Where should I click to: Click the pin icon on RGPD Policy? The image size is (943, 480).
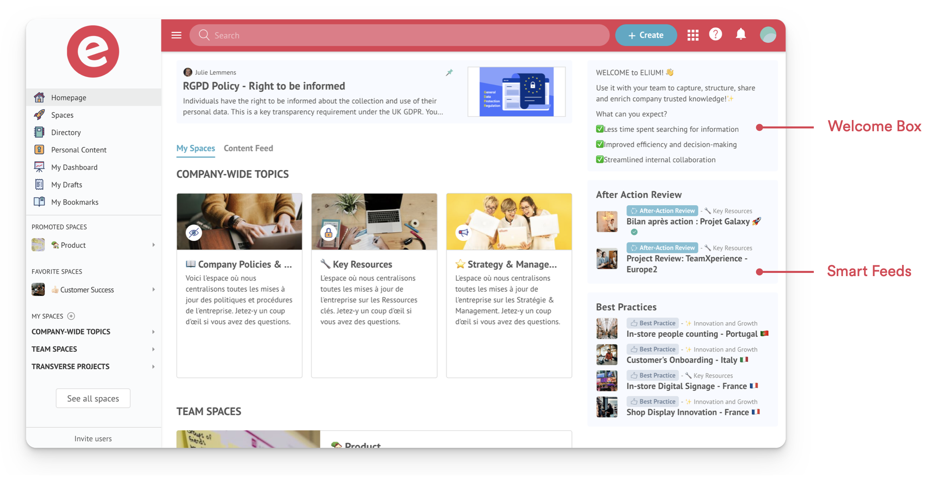tap(449, 72)
